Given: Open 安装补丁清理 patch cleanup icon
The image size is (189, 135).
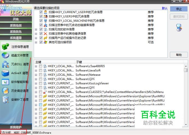Looking at the screenshot, I should pos(5,100).
